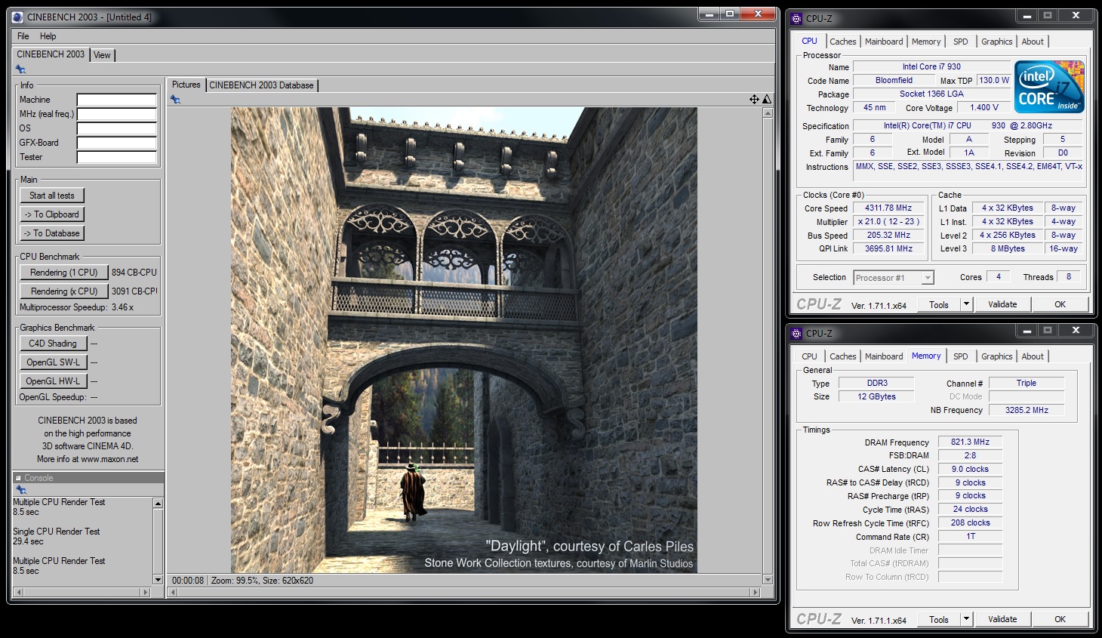Switch to the View tab in CINEBENCH

(x=102, y=55)
